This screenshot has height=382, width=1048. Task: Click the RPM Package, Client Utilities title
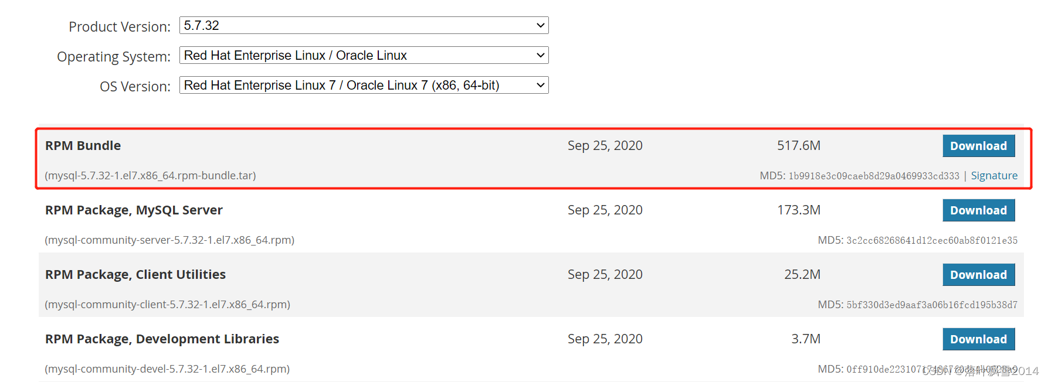[135, 274]
